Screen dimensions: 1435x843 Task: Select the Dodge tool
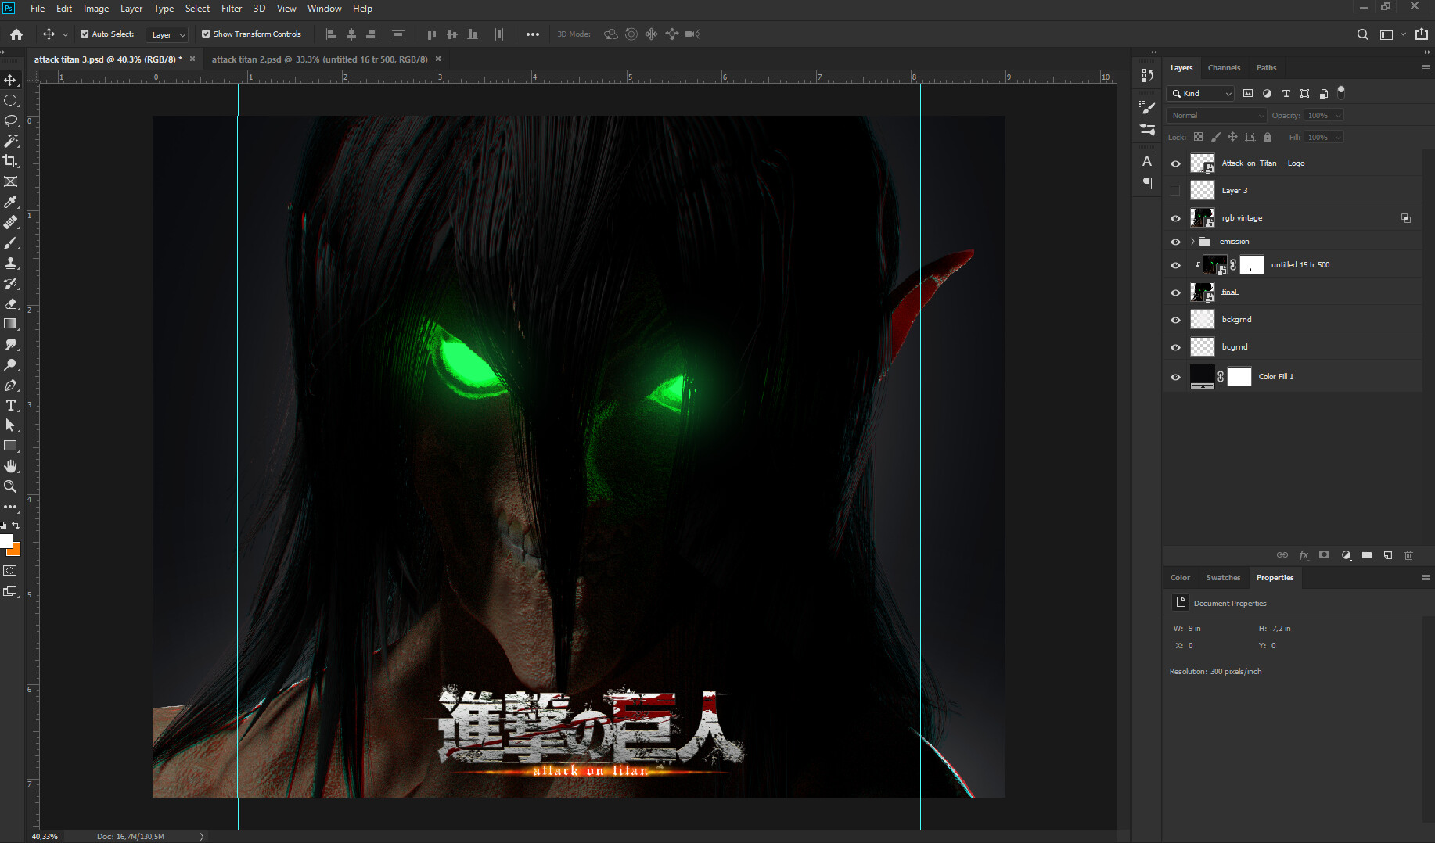10,364
